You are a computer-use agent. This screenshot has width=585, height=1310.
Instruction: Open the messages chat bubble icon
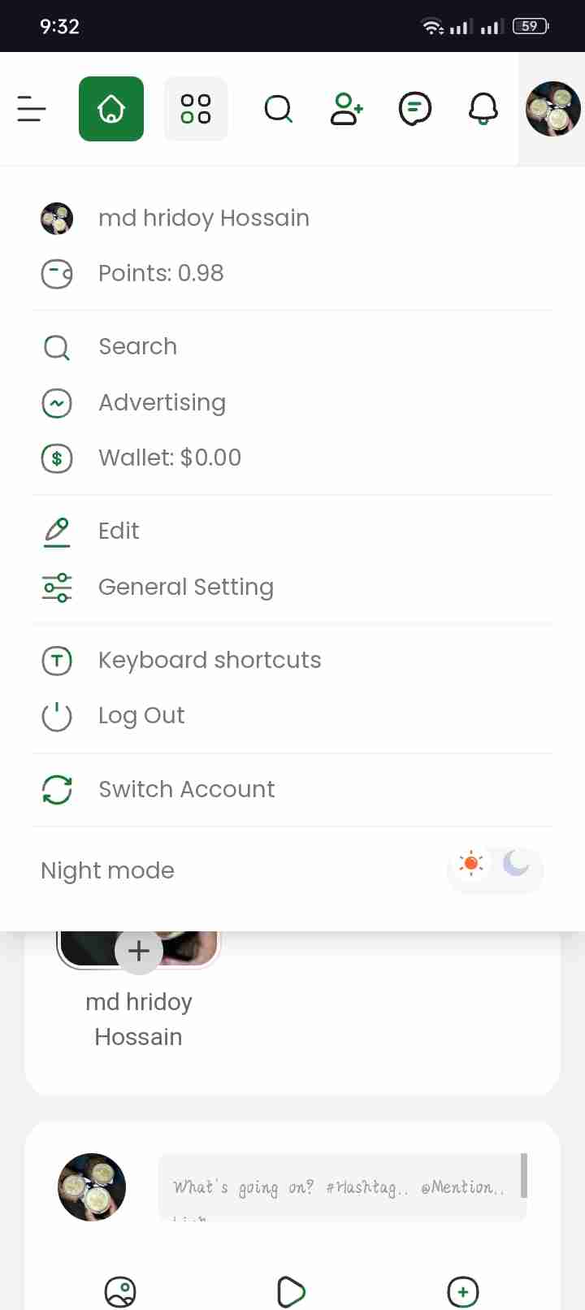pos(415,109)
